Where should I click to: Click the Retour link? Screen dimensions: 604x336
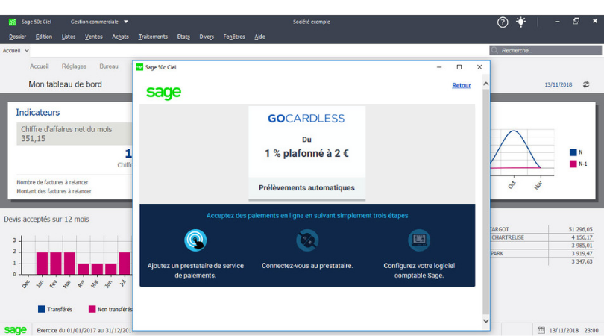(x=461, y=85)
